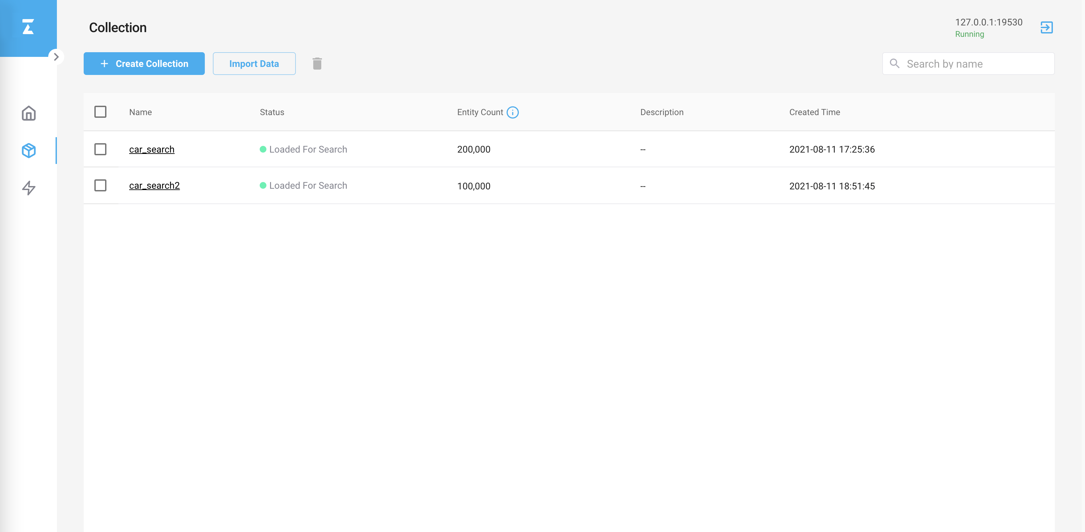Image resolution: width=1085 pixels, height=532 pixels.
Task: Open the car_search2 collection link
Action: (154, 185)
